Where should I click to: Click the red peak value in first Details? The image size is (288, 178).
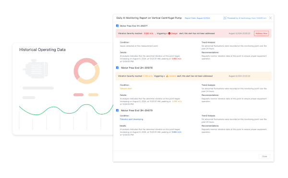tap(176, 59)
